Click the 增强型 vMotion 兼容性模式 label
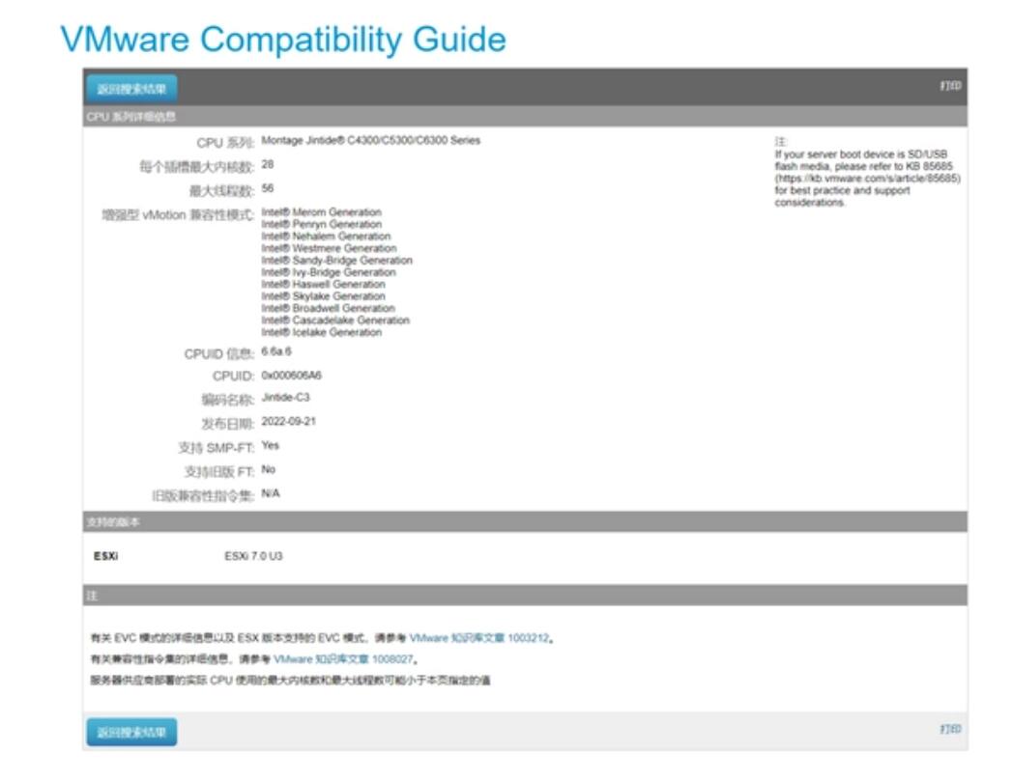1012x781 pixels. (x=178, y=215)
